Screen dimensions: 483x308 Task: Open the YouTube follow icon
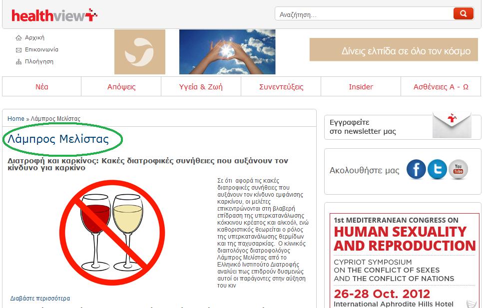(x=458, y=169)
